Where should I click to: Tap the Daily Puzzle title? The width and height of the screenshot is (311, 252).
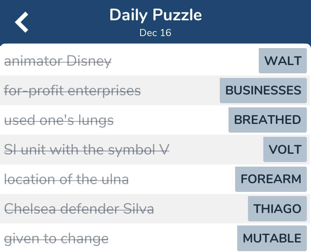click(155, 15)
